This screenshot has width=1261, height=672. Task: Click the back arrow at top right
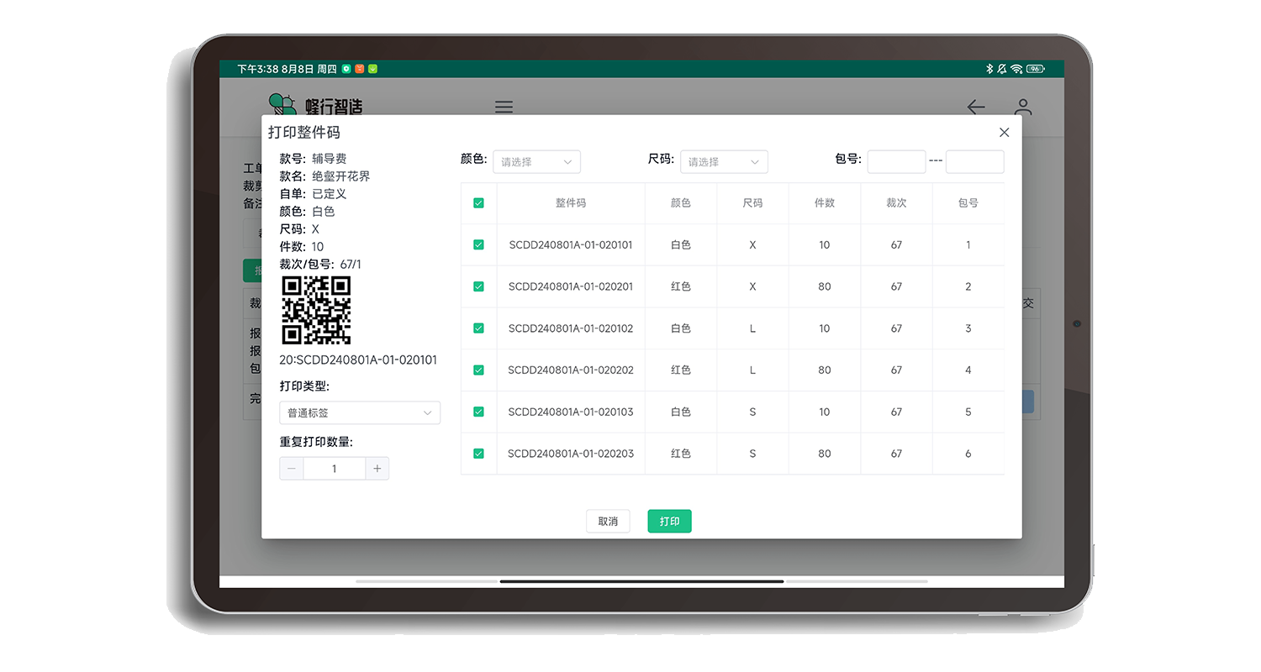pos(975,108)
